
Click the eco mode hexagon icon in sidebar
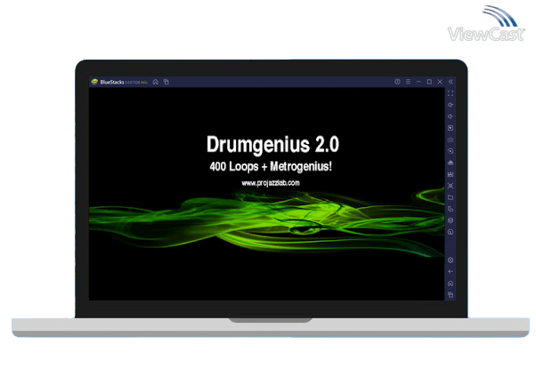(x=451, y=220)
